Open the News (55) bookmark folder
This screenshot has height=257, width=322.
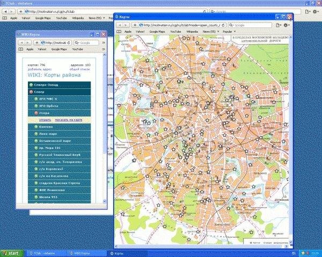pos(210,32)
